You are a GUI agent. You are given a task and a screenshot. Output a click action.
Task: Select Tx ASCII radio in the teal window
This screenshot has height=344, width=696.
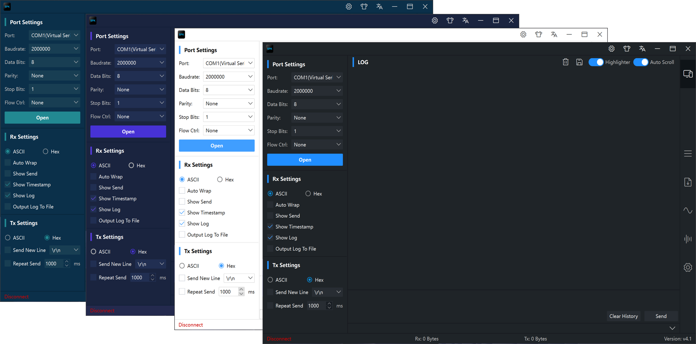click(8, 237)
